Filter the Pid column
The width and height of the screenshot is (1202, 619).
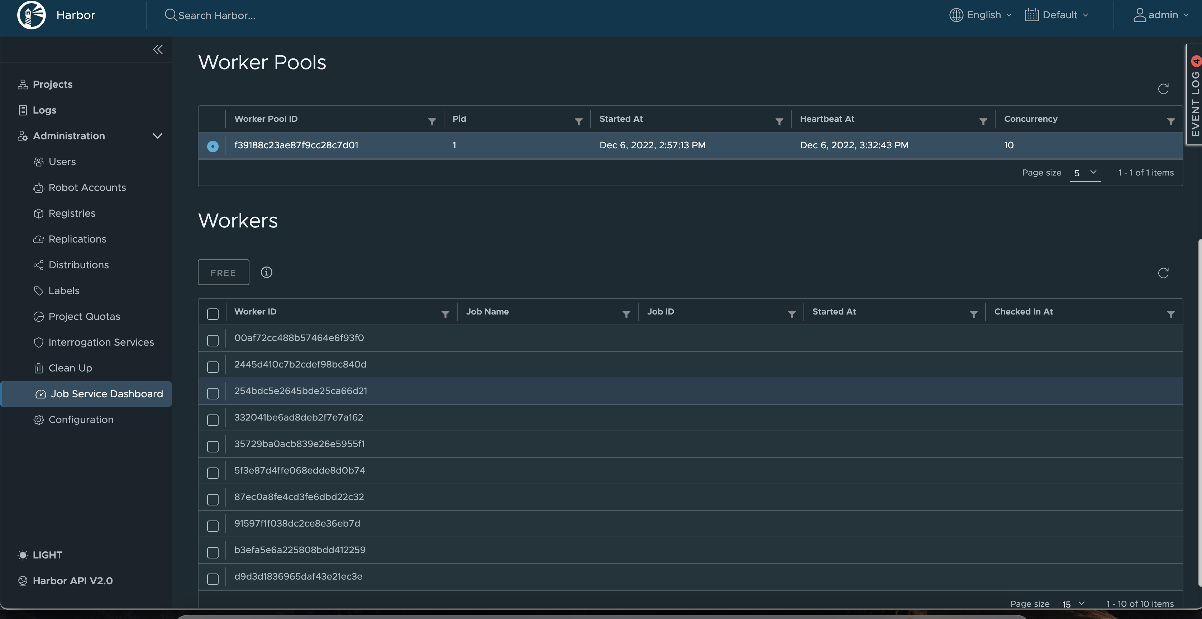click(x=579, y=121)
